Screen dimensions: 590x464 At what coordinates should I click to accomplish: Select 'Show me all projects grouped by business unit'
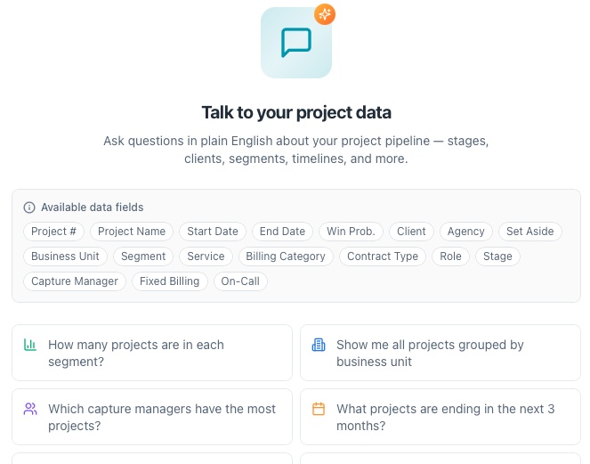coord(440,353)
